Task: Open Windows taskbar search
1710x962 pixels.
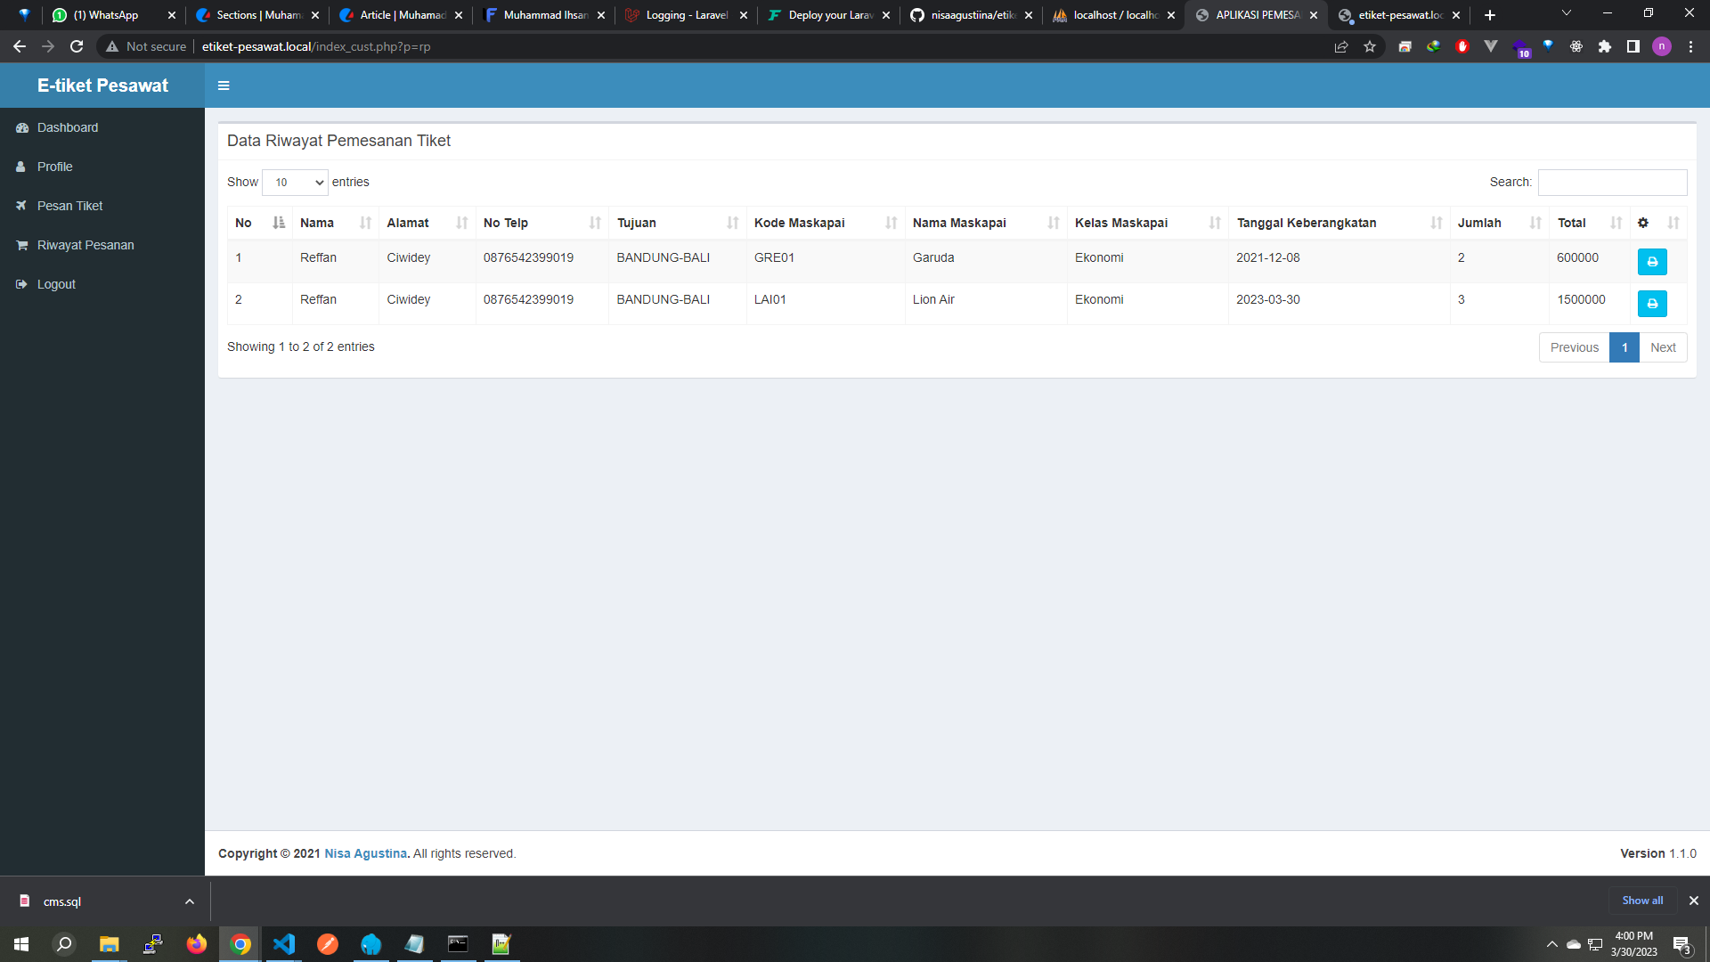Action: click(64, 944)
